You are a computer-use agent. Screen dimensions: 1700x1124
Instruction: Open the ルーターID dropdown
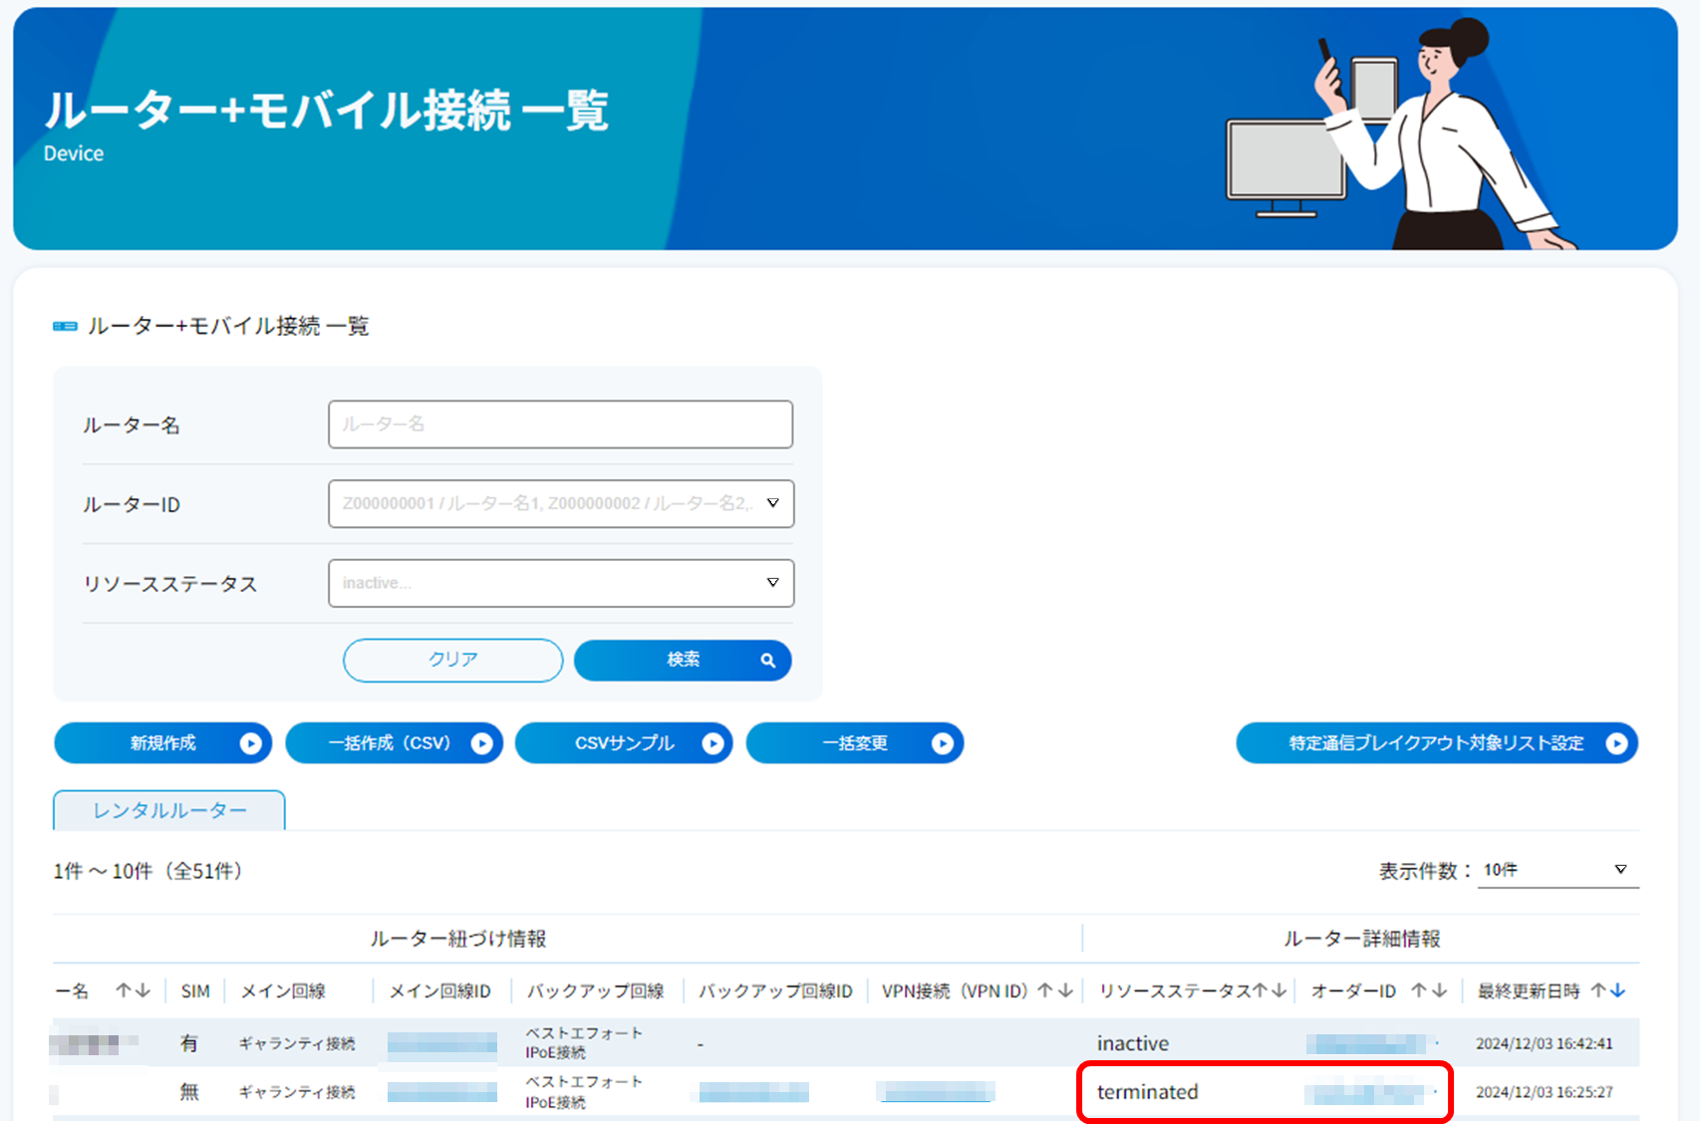(561, 504)
